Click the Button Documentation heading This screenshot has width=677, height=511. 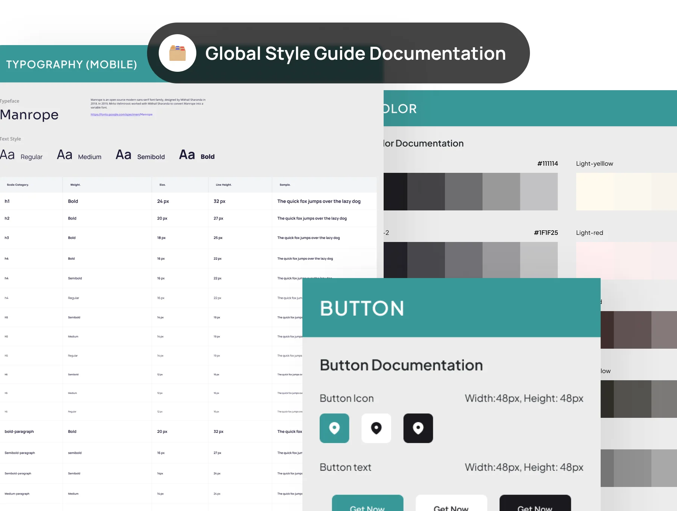point(401,365)
